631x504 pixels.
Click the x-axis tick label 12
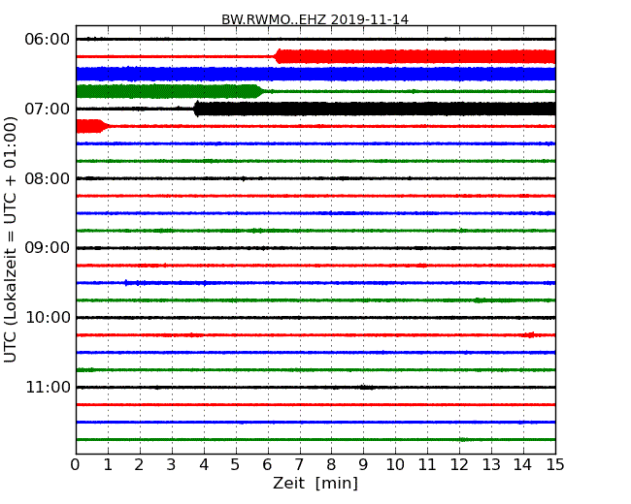coord(459,465)
